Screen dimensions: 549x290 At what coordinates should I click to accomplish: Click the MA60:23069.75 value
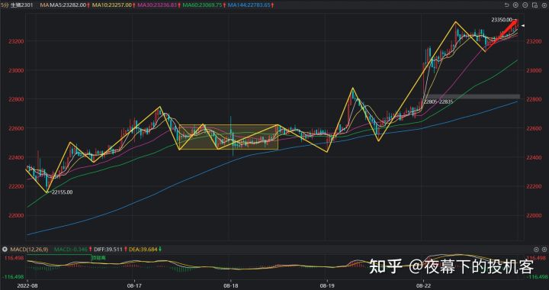[203, 5]
